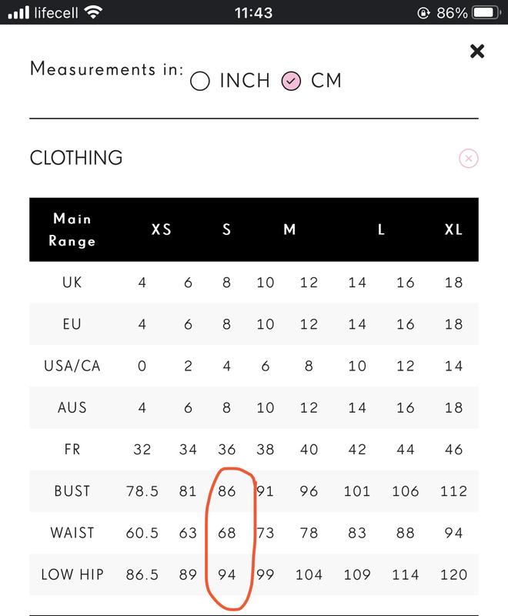Tap the cellular signal bars icon
Viewport: 508px width, 616px height.
pos(18,12)
